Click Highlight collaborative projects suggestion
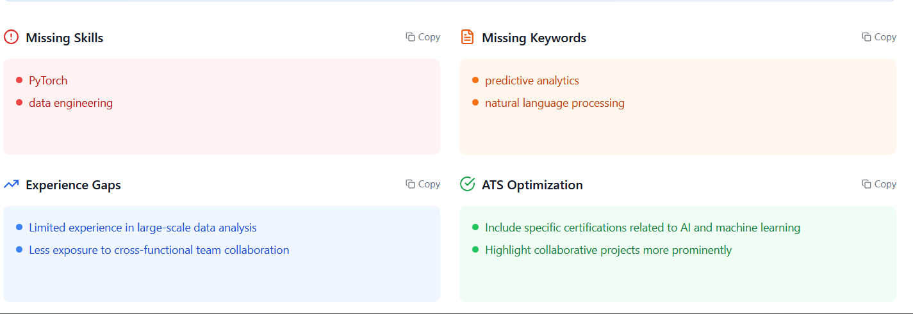This screenshot has width=913, height=314. click(608, 250)
